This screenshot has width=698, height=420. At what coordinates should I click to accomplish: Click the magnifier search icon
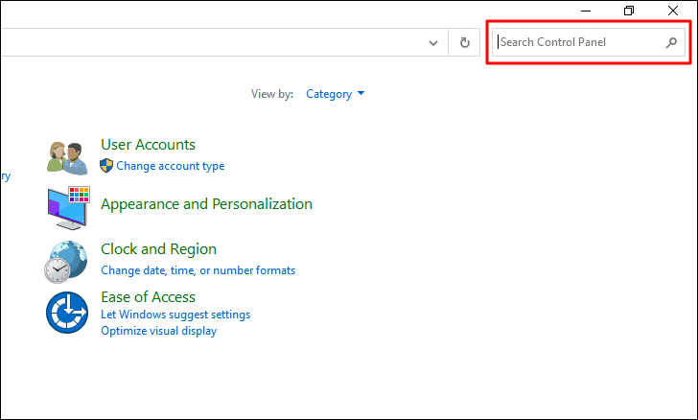(x=671, y=42)
